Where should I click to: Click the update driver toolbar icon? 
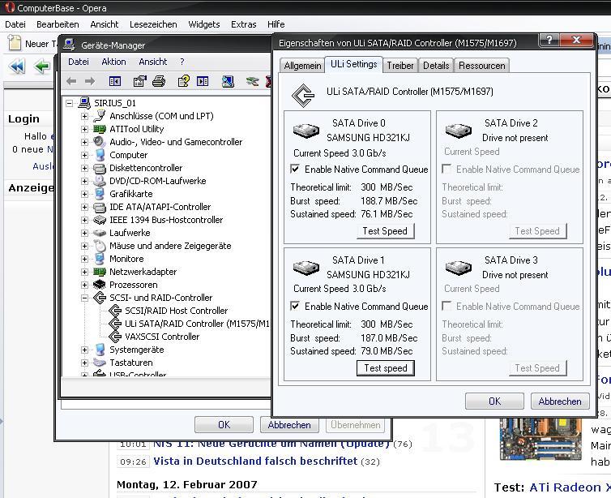(252, 81)
